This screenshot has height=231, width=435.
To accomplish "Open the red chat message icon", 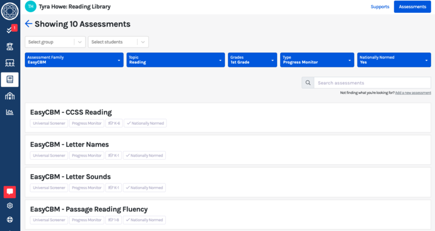I will click(x=10, y=192).
